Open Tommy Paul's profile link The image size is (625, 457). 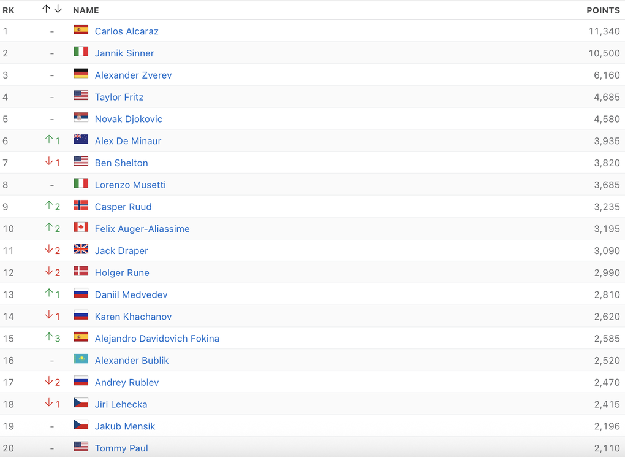(x=121, y=448)
